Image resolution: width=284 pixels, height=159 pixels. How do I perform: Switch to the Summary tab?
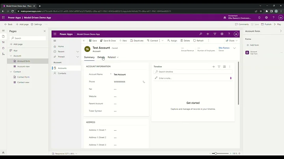[89, 57]
